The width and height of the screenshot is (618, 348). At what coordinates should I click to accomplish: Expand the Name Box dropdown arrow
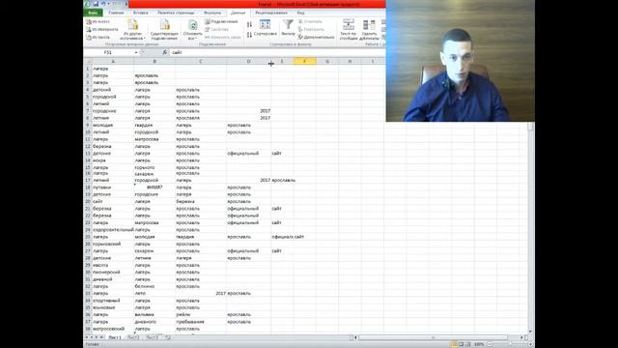[x=136, y=52]
